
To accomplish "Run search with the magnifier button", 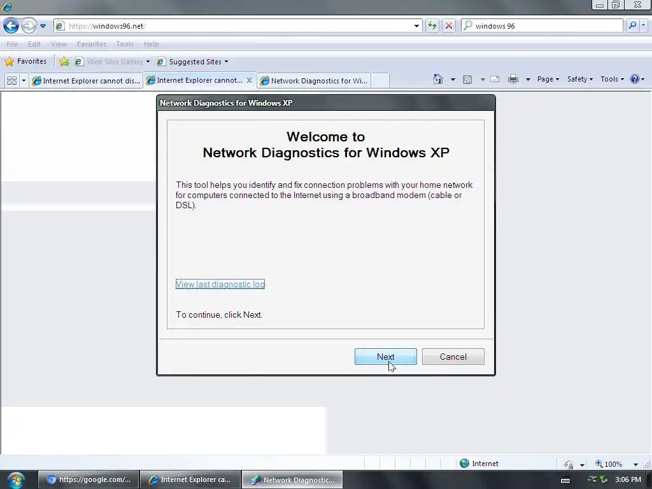I will tap(632, 25).
